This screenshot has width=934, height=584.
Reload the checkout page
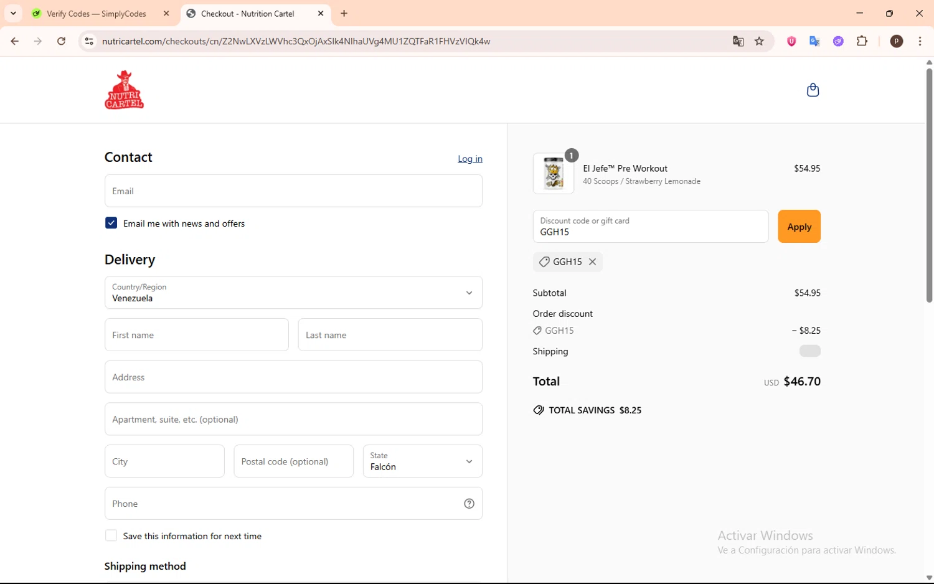[x=61, y=41]
